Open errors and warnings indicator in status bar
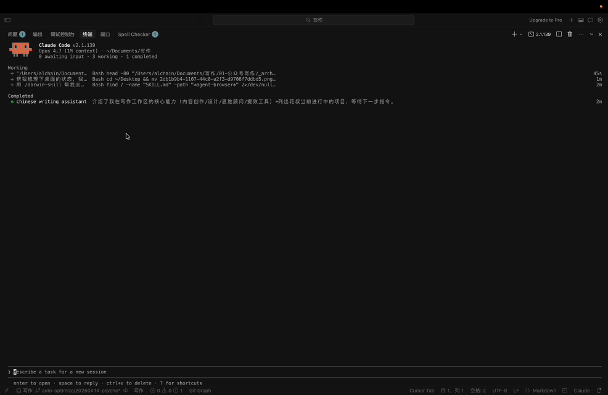Viewport: 608px width, 395px height. point(166,390)
